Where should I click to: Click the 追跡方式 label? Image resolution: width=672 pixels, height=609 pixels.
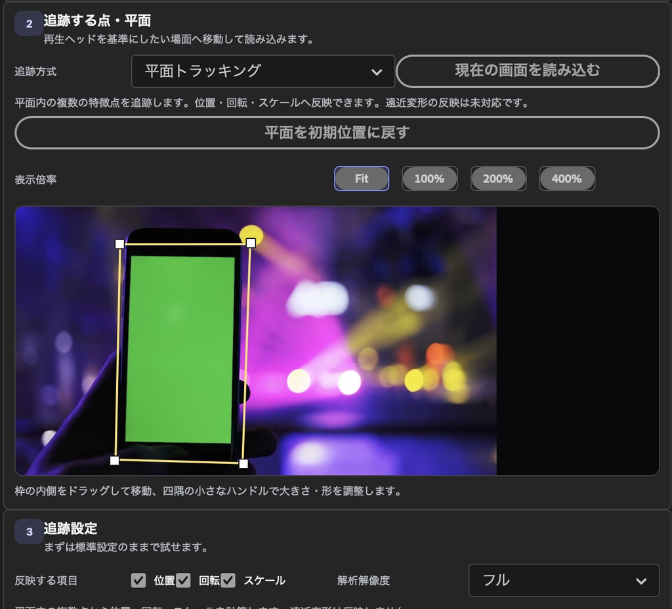tap(35, 72)
